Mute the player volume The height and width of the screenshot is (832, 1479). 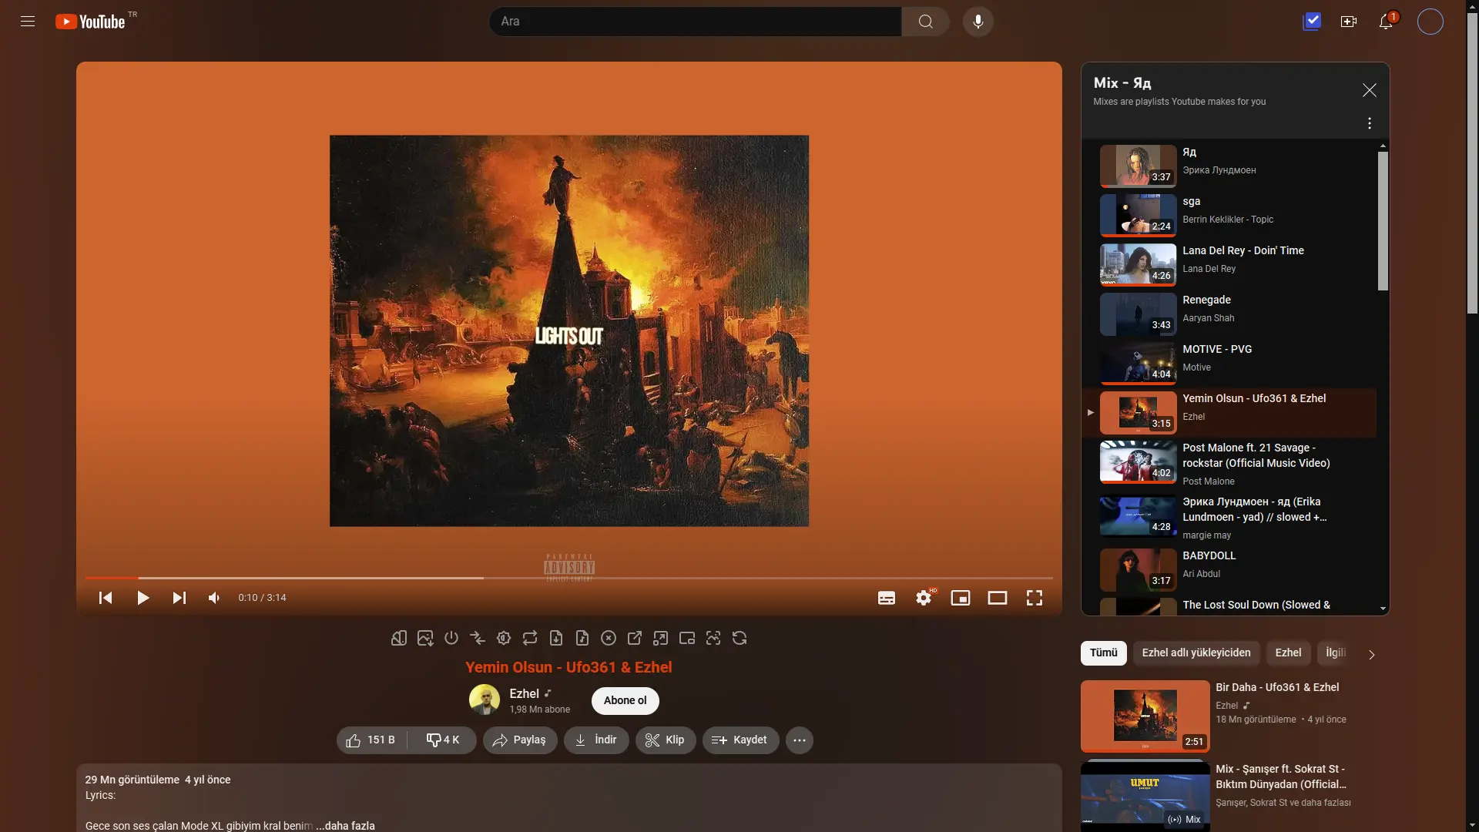(214, 598)
